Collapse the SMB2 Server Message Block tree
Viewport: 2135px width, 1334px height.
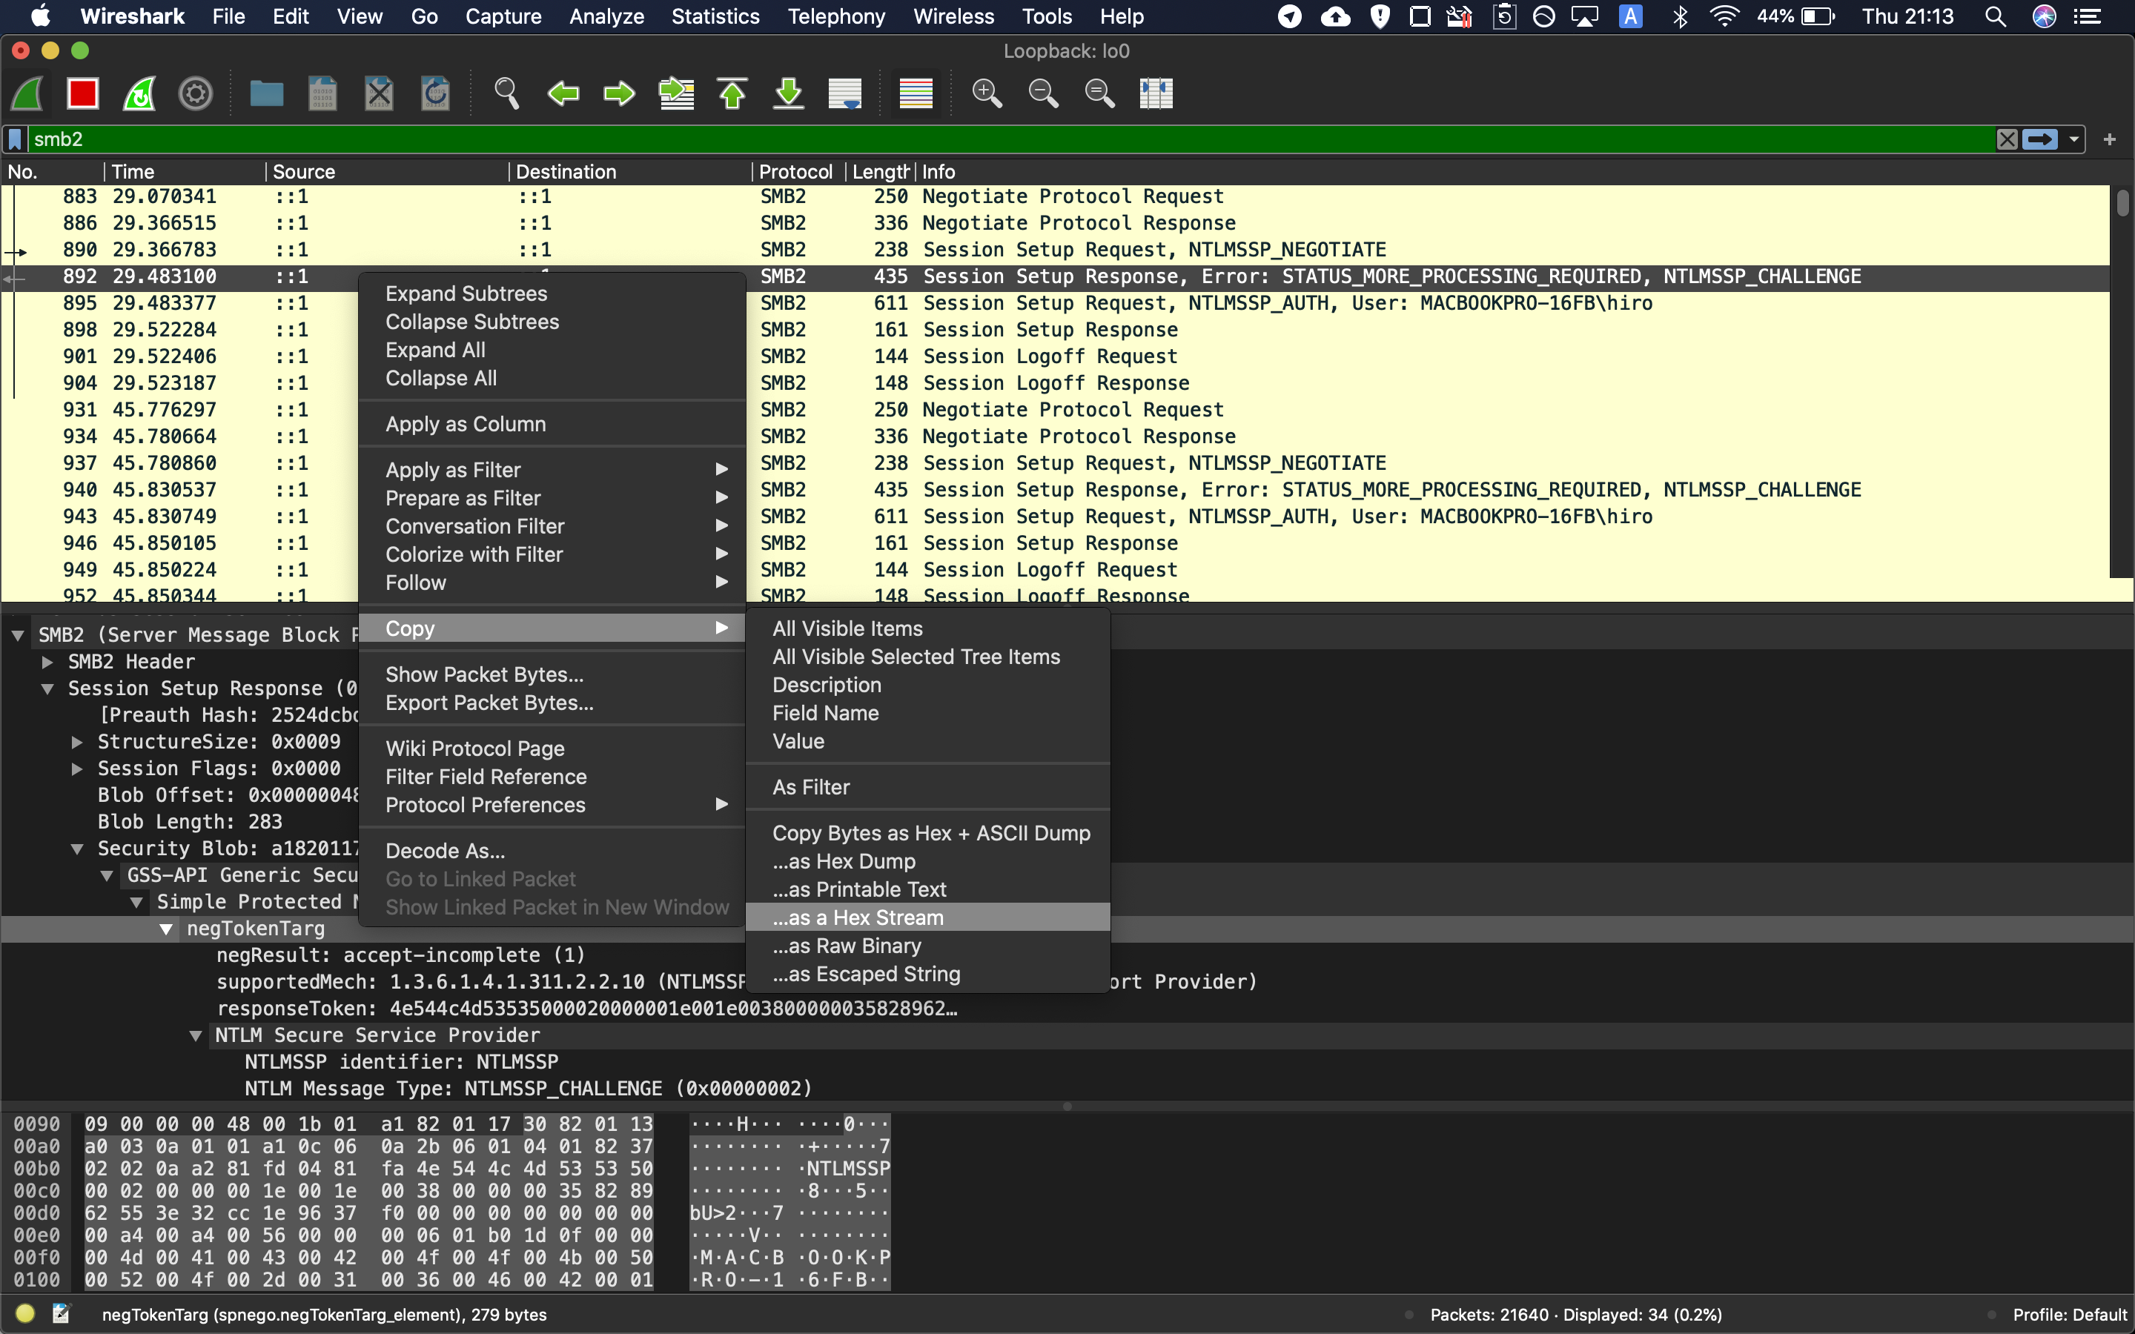coord(18,635)
